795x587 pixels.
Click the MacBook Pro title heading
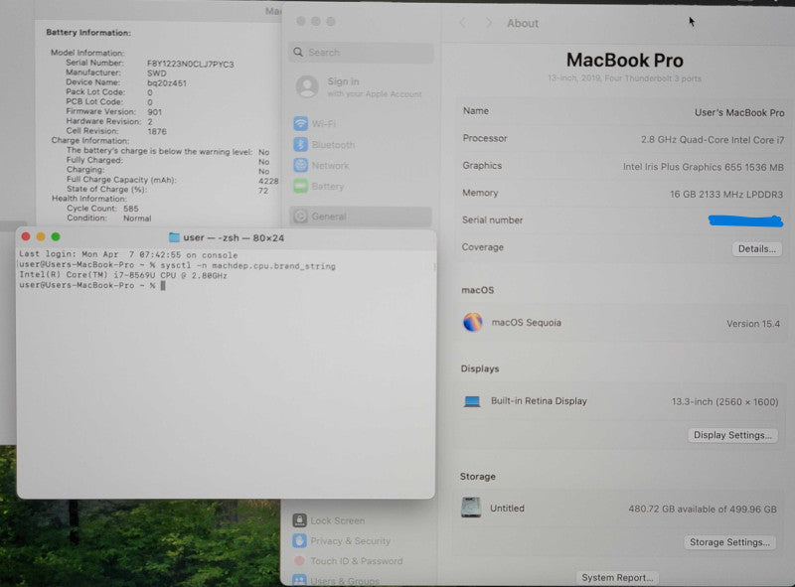625,61
